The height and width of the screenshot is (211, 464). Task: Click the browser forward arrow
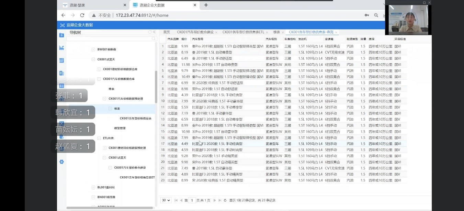click(72, 15)
